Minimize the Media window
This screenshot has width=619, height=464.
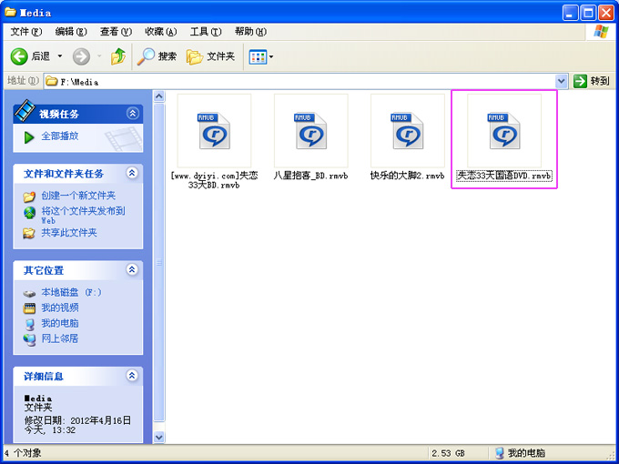point(570,14)
